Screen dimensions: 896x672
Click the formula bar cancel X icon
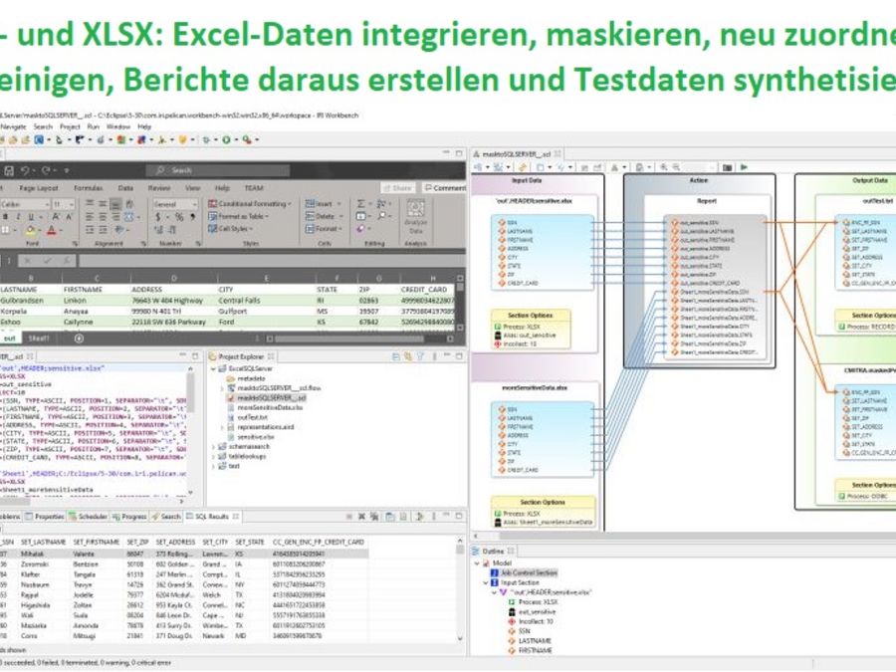point(27,261)
